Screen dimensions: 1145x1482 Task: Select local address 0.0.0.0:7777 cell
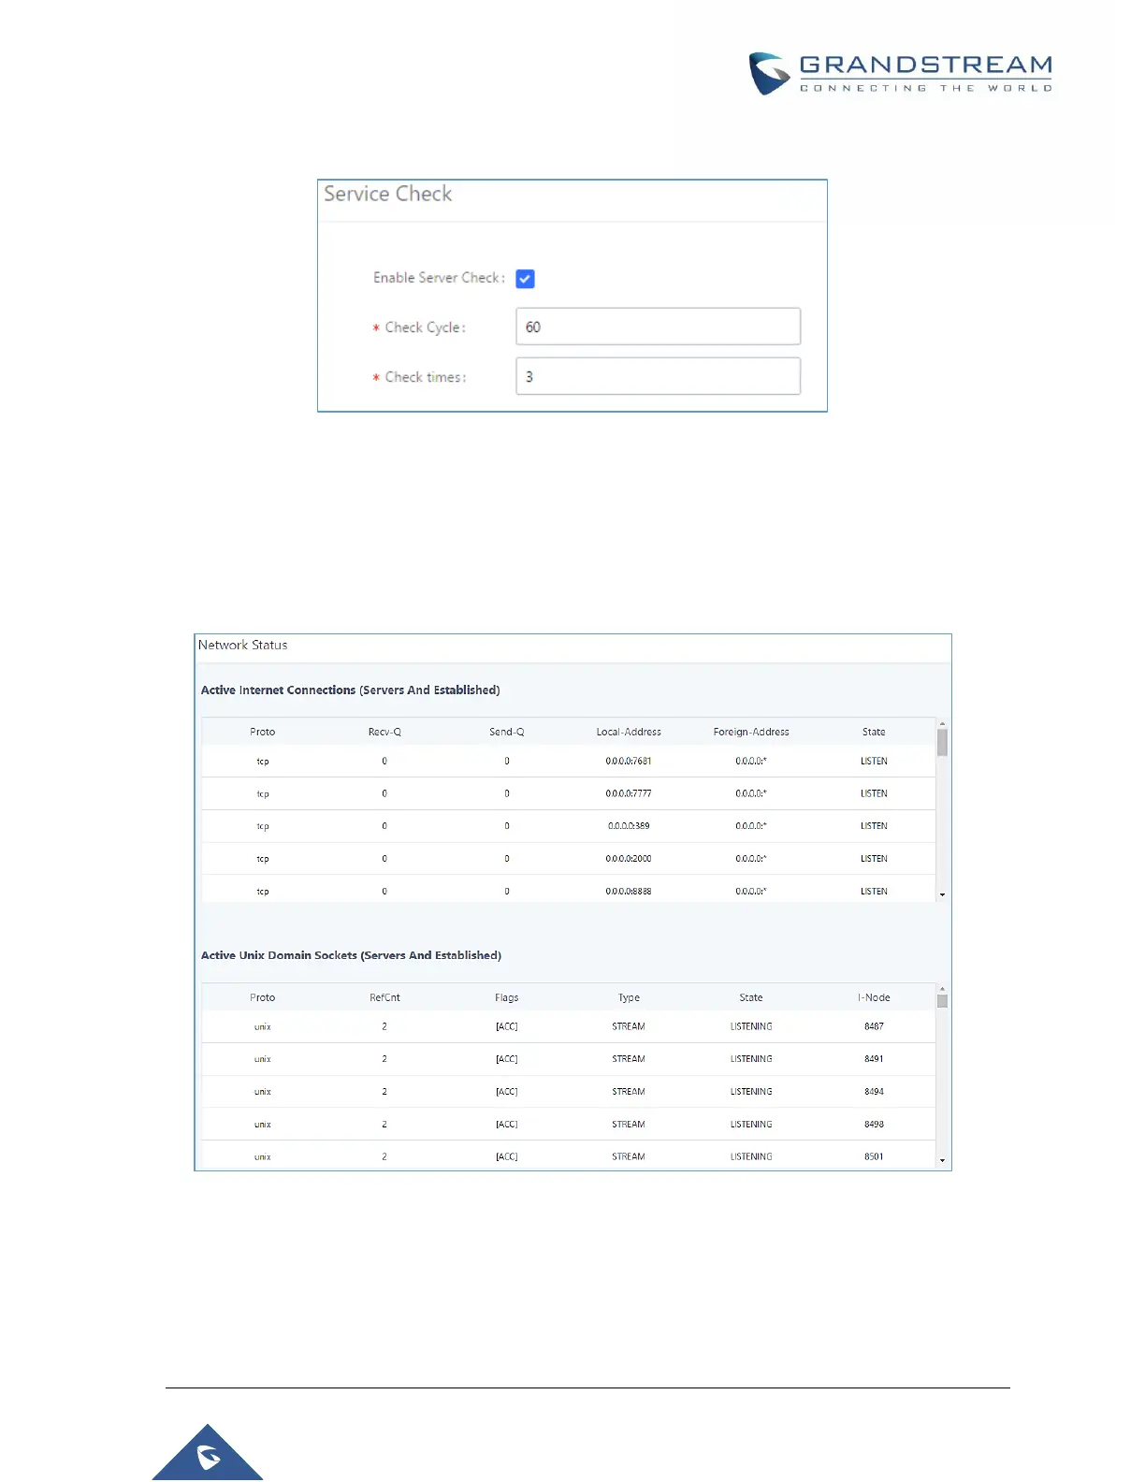coord(629,793)
